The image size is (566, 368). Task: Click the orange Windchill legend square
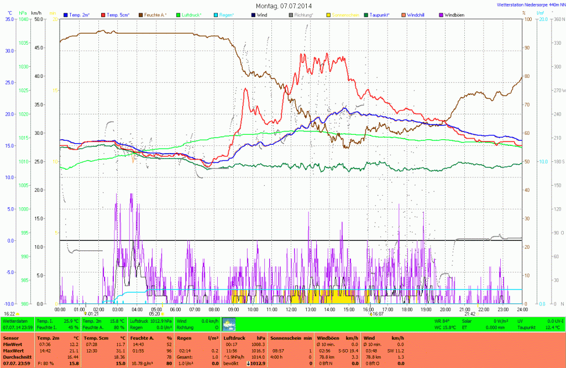pos(403,14)
